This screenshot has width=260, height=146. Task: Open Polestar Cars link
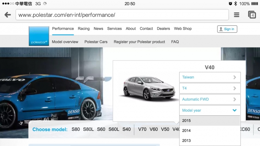coord(96,42)
